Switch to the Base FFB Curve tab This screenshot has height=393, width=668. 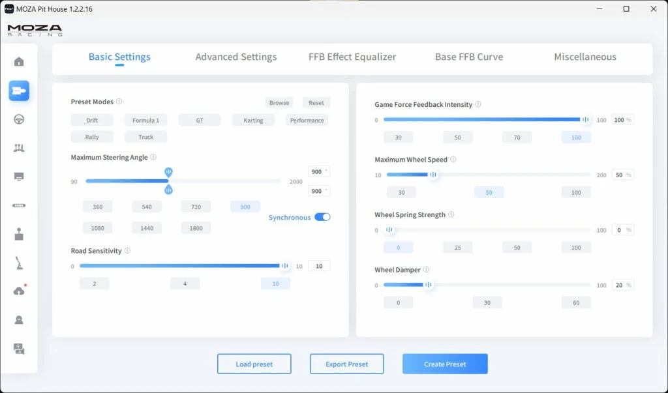(x=468, y=57)
